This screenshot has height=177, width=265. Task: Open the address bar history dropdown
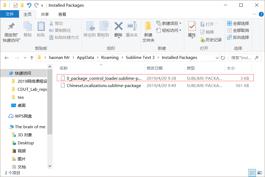(217, 57)
